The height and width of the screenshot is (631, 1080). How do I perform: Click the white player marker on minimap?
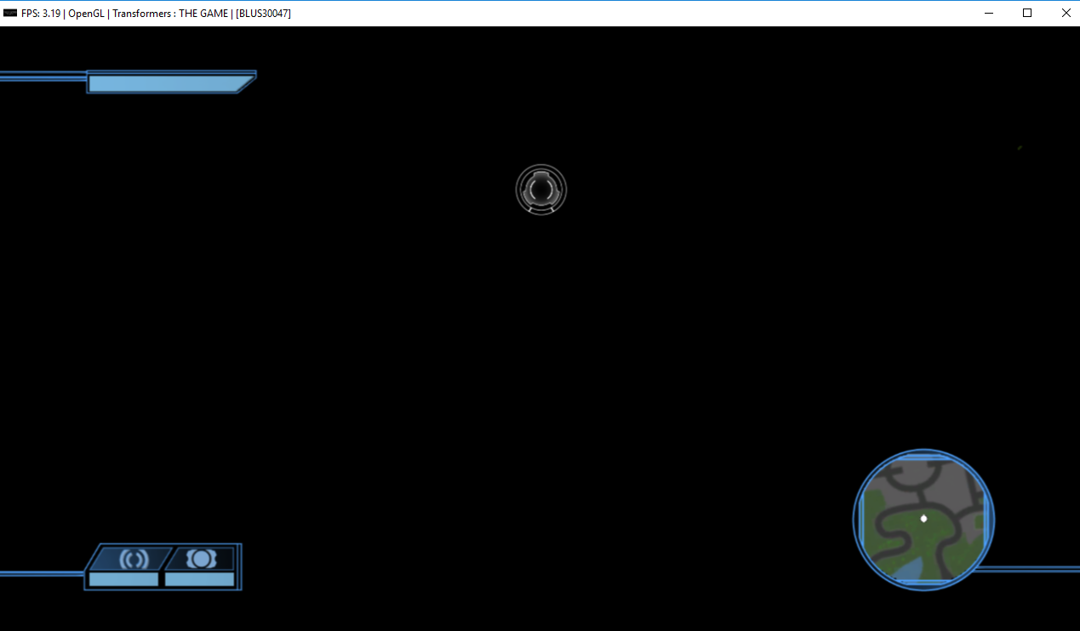pos(923,518)
